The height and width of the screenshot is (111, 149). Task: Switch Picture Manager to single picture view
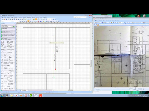point(98,25)
